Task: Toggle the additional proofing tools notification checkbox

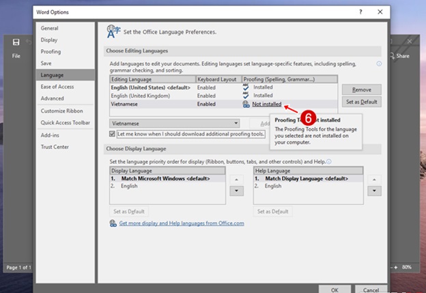Action: tap(113, 135)
